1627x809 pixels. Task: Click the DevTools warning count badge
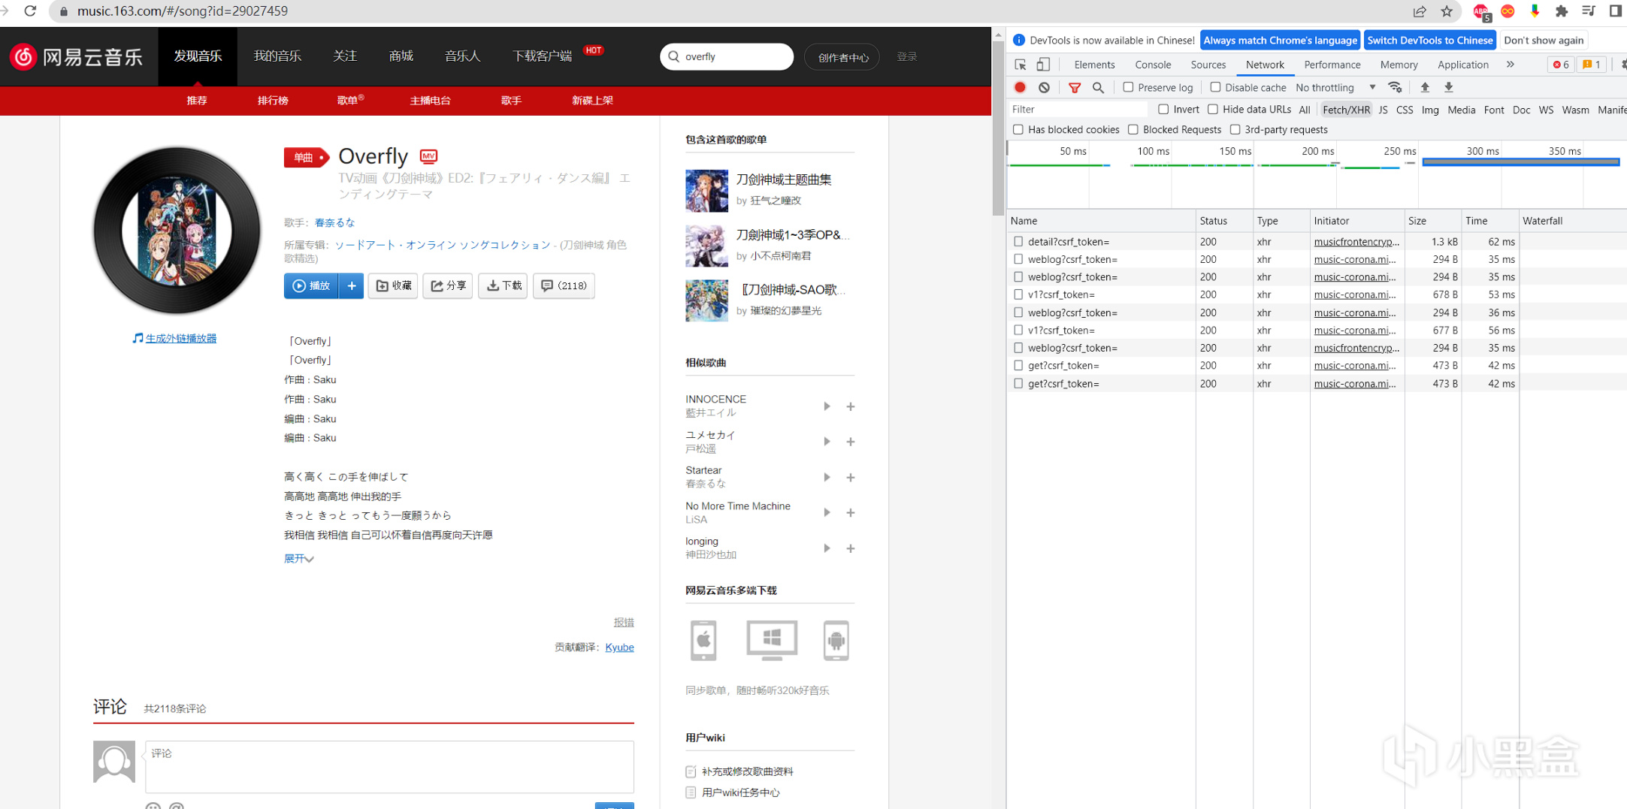(1591, 65)
